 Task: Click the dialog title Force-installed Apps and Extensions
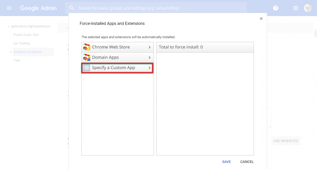coord(112,23)
